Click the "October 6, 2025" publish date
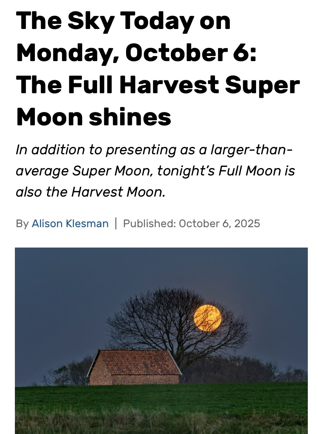318x434 pixels. tap(219, 224)
